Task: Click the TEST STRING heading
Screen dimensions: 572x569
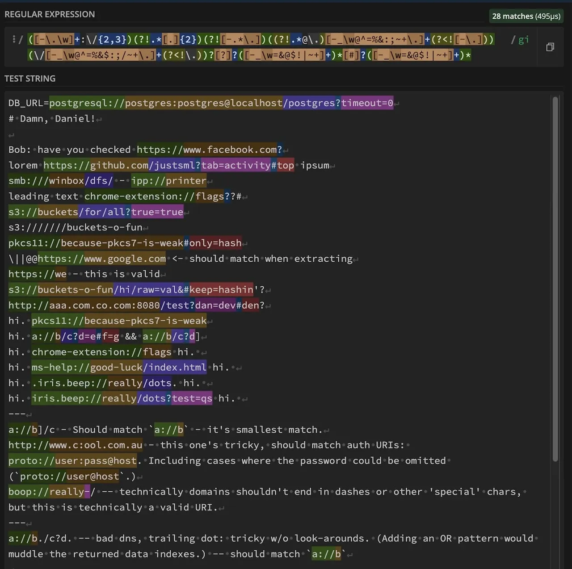Action: click(30, 79)
